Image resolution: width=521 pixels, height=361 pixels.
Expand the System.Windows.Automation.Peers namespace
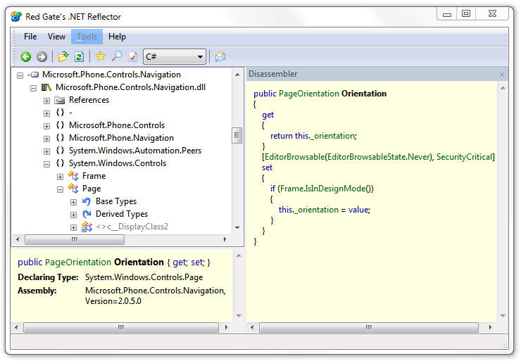pyautogui.click(x=46, y=151)
